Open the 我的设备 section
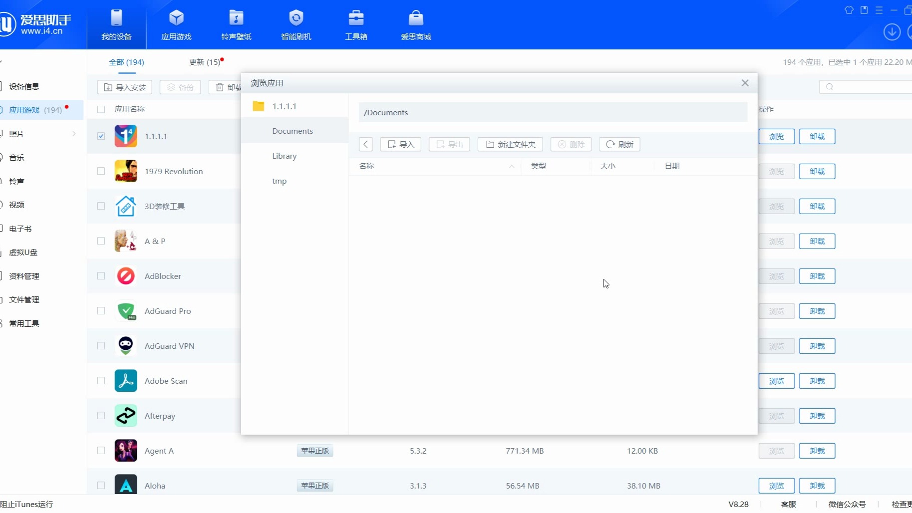 coord(116,25)
